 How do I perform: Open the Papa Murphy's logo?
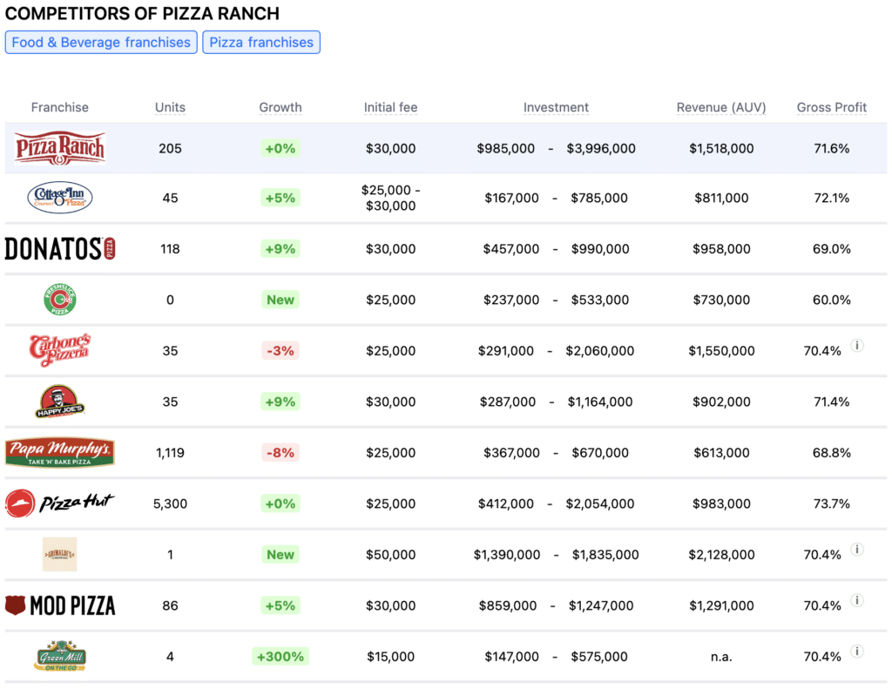(x=60, y=453)
